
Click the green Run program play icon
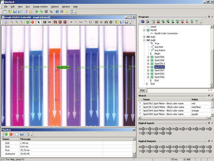click(x=37, y=12)
